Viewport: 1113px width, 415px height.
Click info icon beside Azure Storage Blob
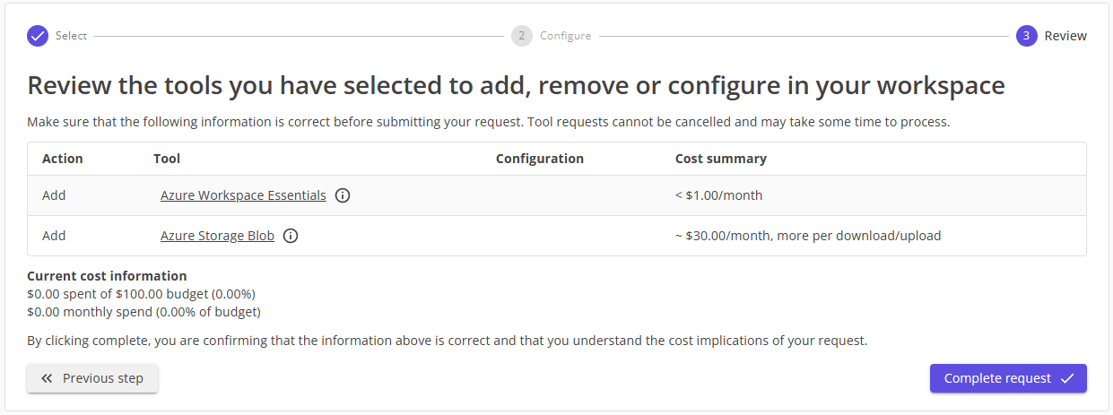pos(291,236)
